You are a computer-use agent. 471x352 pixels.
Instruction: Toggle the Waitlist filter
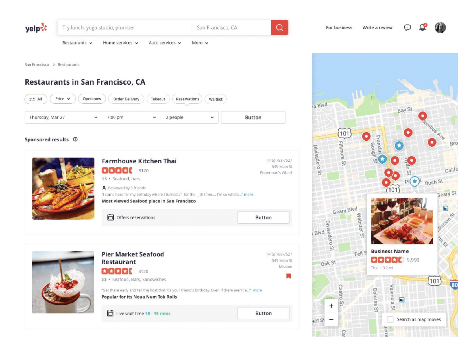[x=215, y=99]
